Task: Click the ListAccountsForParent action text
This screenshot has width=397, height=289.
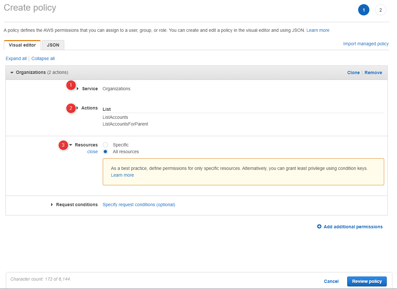Action: pyautogui.click(x=125, y=124)
